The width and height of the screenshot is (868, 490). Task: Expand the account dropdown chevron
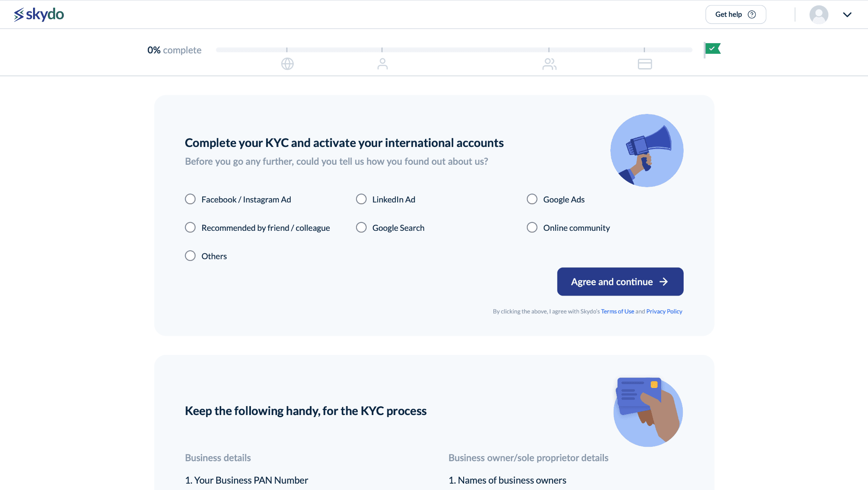pyautogui.click(x=847, y=14)
